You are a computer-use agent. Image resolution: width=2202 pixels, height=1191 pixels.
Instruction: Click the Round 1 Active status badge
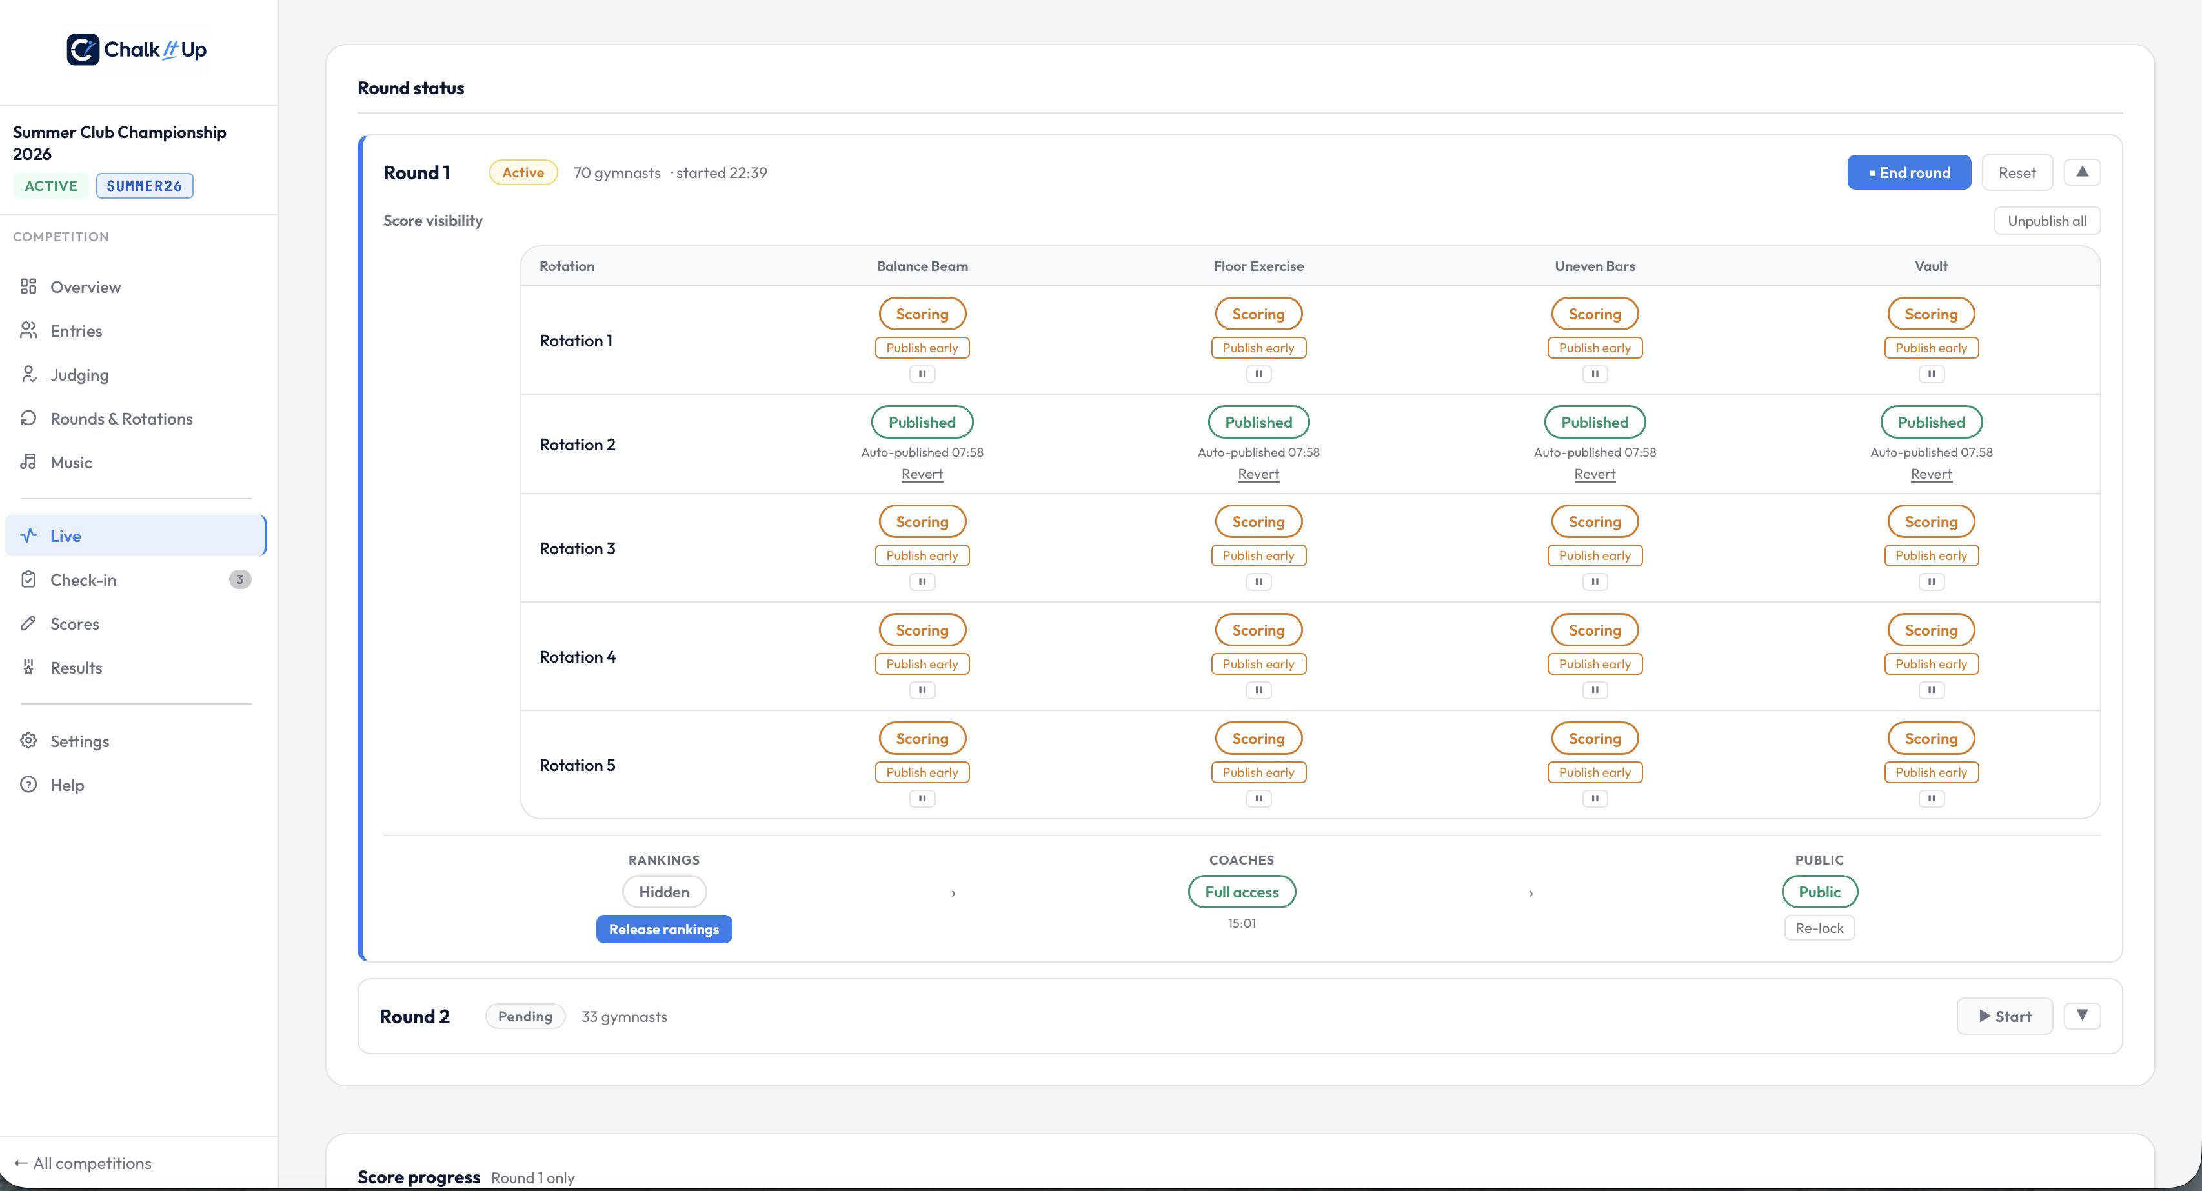coord(523,172)
